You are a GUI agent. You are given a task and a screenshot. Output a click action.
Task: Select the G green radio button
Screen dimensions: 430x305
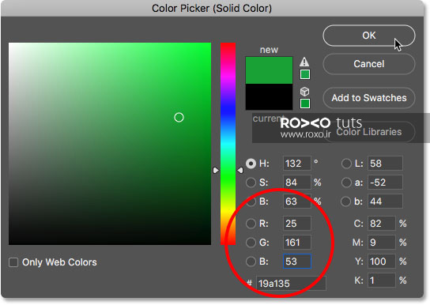(251, 243)
